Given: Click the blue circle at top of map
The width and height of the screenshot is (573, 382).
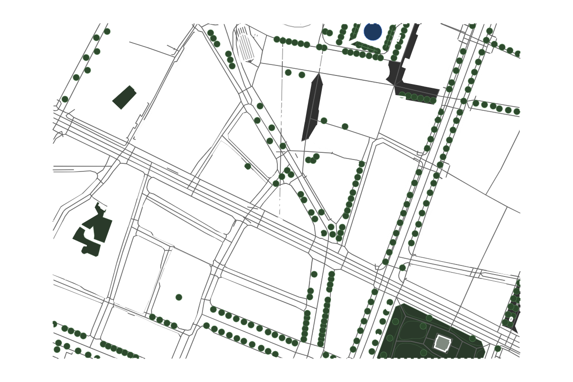Looking at the screenshot, I should tap(372, 32).
